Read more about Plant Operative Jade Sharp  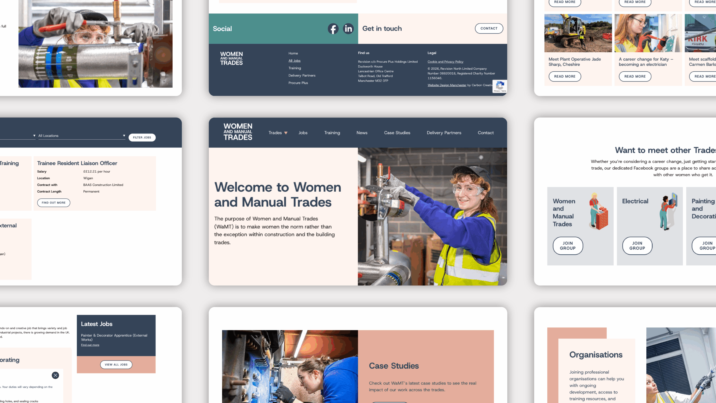click(565, 76)
